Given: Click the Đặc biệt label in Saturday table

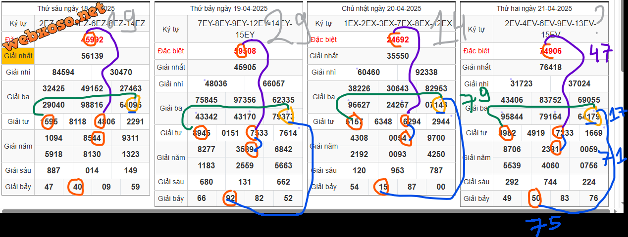Looking at the screenshot, I should (171, 51).
